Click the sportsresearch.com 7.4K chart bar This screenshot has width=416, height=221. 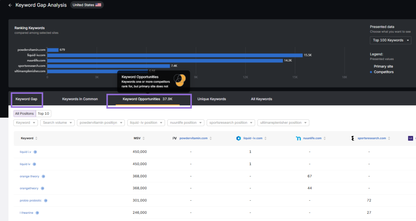108,66
